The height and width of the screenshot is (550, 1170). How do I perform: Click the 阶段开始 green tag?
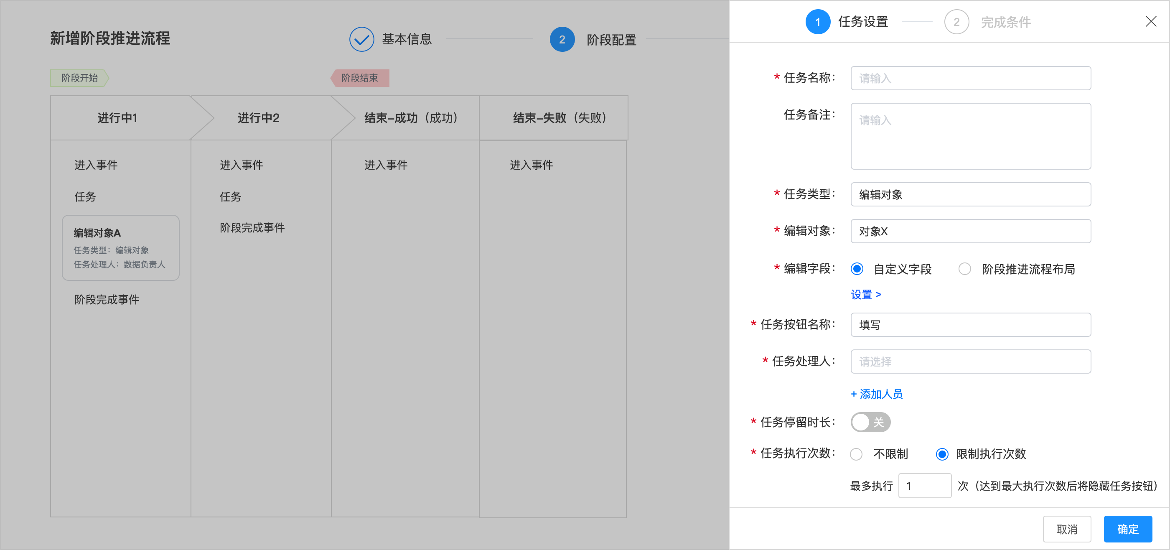[79, 78]
